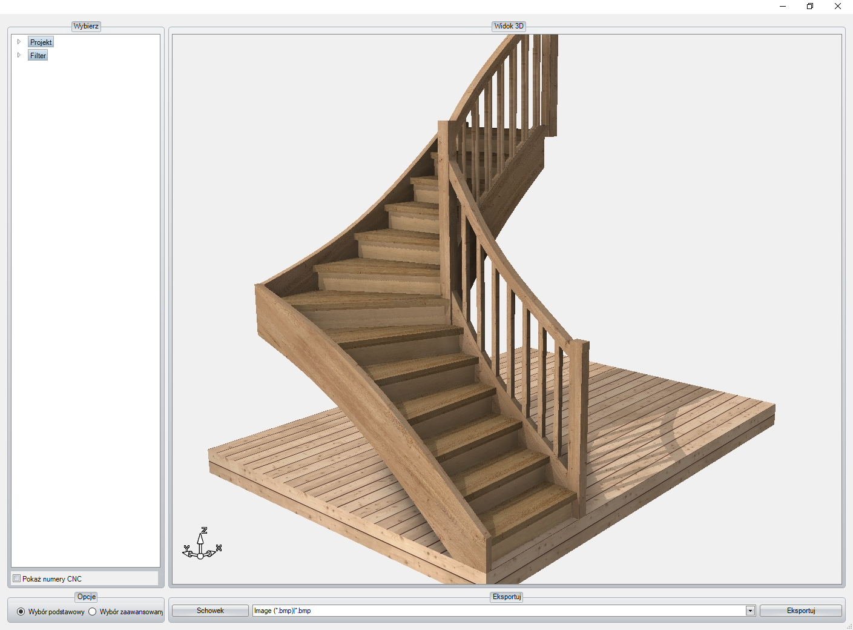Image resolution: width=853 pixels, height=630 pixels.
Task: Click the Eksportuj button
Action: tap(800, 611)
